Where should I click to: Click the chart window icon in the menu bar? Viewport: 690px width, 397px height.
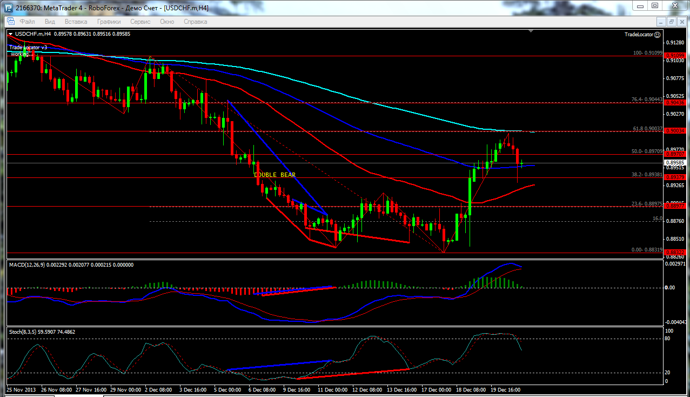[10, 22]
